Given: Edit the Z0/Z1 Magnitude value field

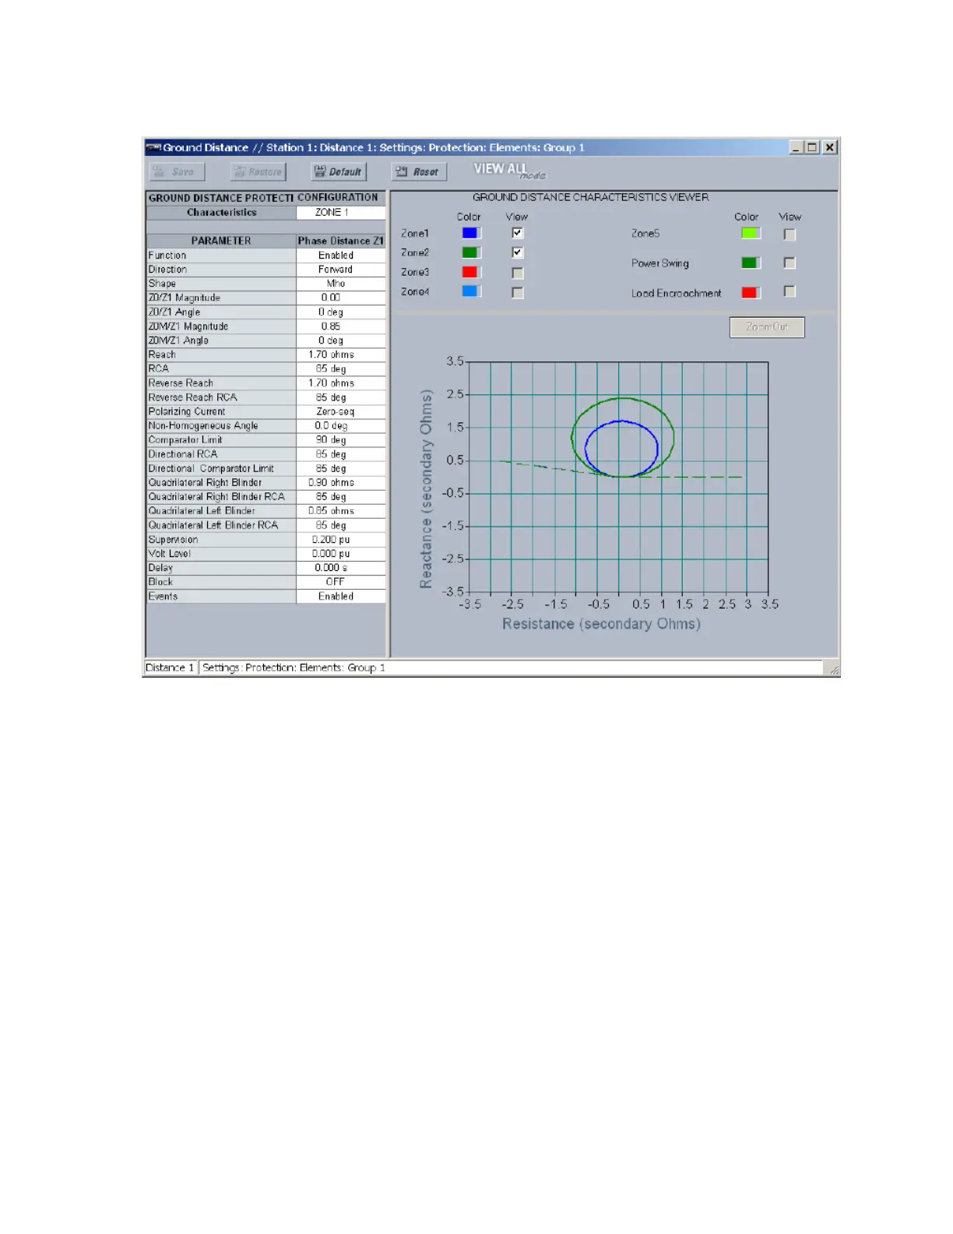Looking at the screenshot, I should [x=341, y=298].
